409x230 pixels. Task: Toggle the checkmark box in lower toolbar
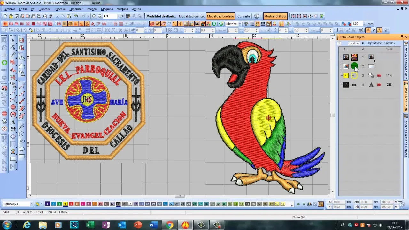tap(361, 31)
